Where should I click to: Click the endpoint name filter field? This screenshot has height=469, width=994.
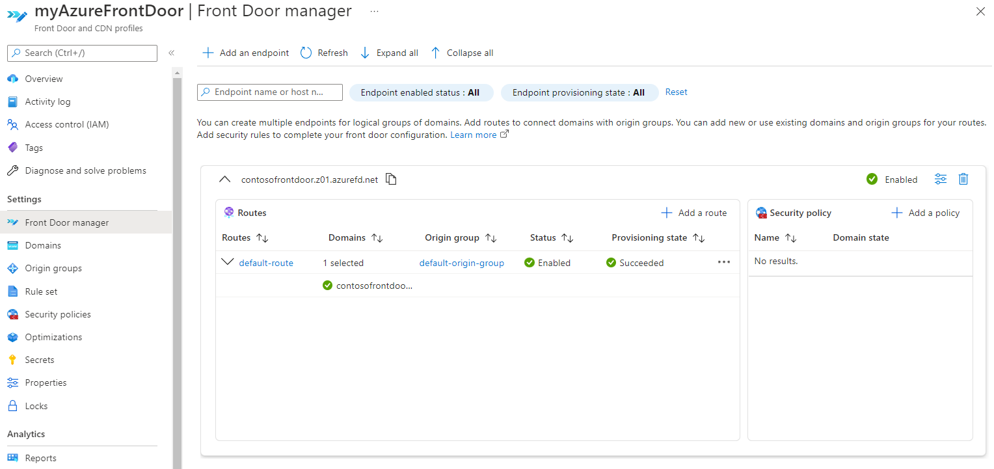[x=270, y=92]
